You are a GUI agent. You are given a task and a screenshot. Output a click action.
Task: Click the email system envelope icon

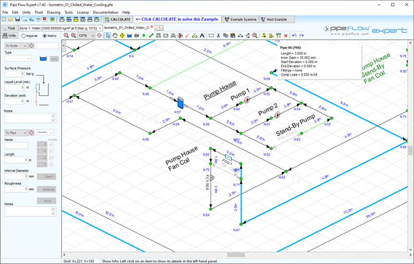tap(25, 19)
